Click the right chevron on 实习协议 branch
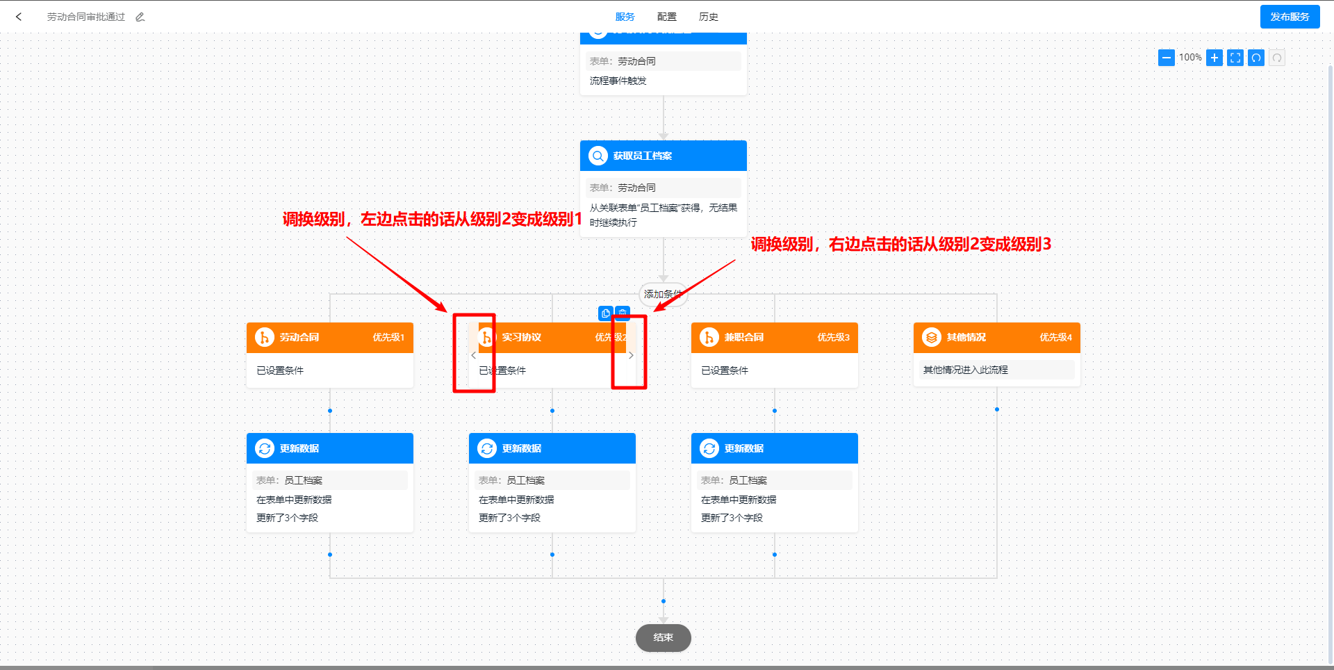The image size is (1334, 670). click(631, 355)
